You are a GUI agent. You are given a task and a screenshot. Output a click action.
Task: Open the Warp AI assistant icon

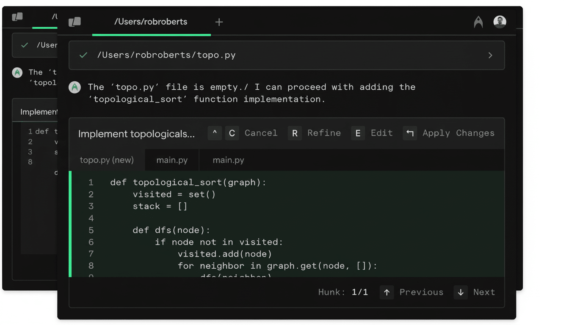point(478,22)
